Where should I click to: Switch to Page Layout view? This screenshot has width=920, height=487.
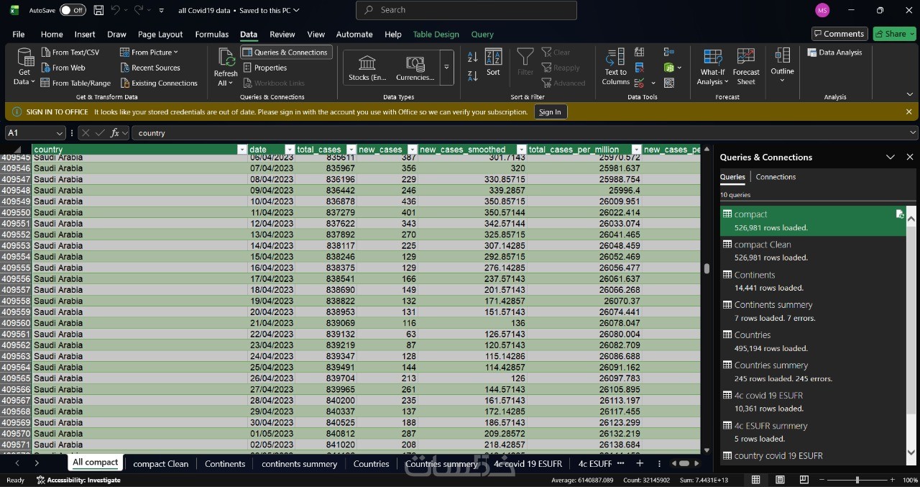(780, 480)
